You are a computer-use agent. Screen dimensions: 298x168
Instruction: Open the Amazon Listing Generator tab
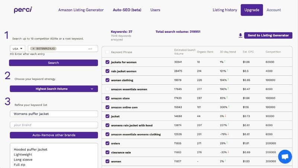[81, 10]
